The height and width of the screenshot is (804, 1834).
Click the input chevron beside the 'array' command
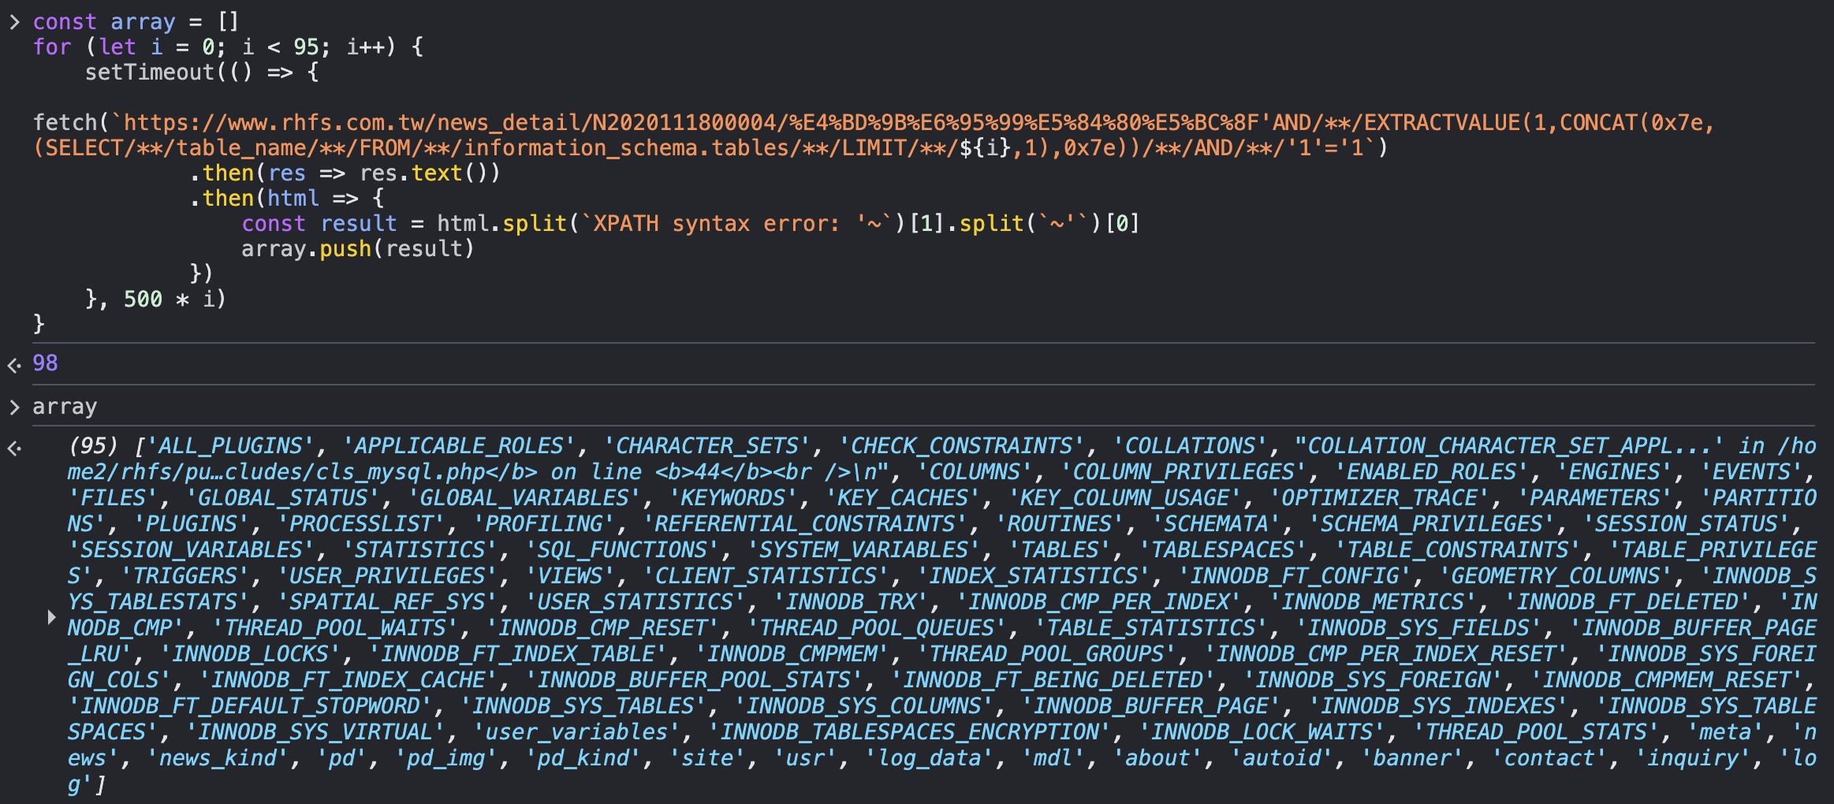tap(14, 407)
